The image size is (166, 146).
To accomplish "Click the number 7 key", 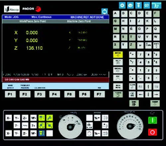I will coord(140,54).
